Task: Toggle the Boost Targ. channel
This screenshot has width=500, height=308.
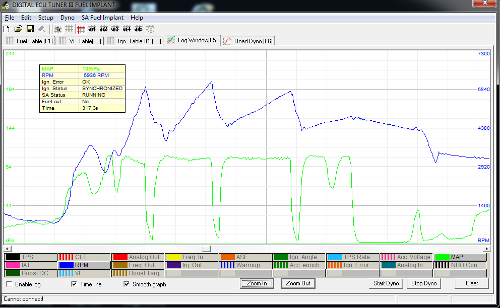Action: [138, 273]
